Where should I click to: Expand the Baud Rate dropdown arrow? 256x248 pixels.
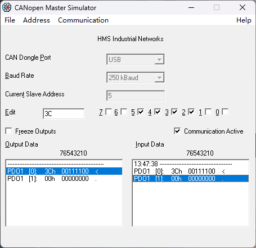(x=159, y=77)
